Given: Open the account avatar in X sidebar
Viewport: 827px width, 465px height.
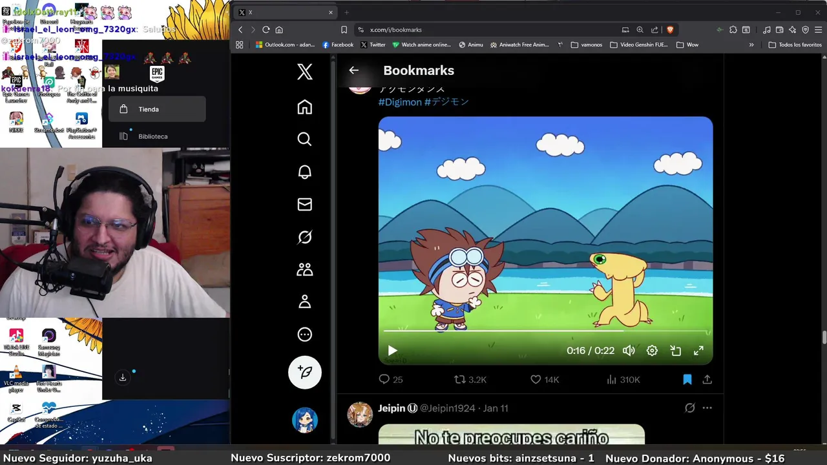Looking at the screenshot, I should (x=304, y=420).
